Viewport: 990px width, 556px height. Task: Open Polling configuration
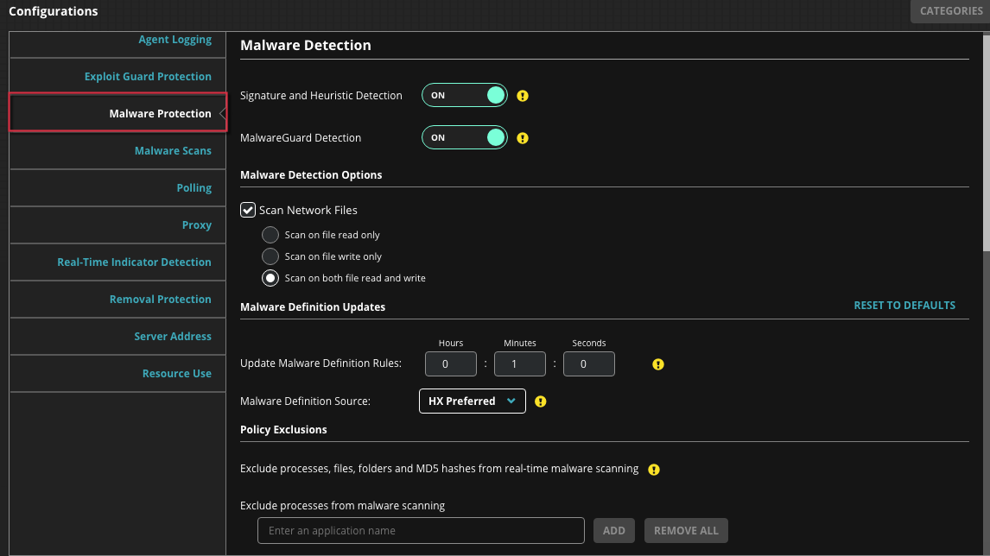pyautogui.click(x=194, y=188)
